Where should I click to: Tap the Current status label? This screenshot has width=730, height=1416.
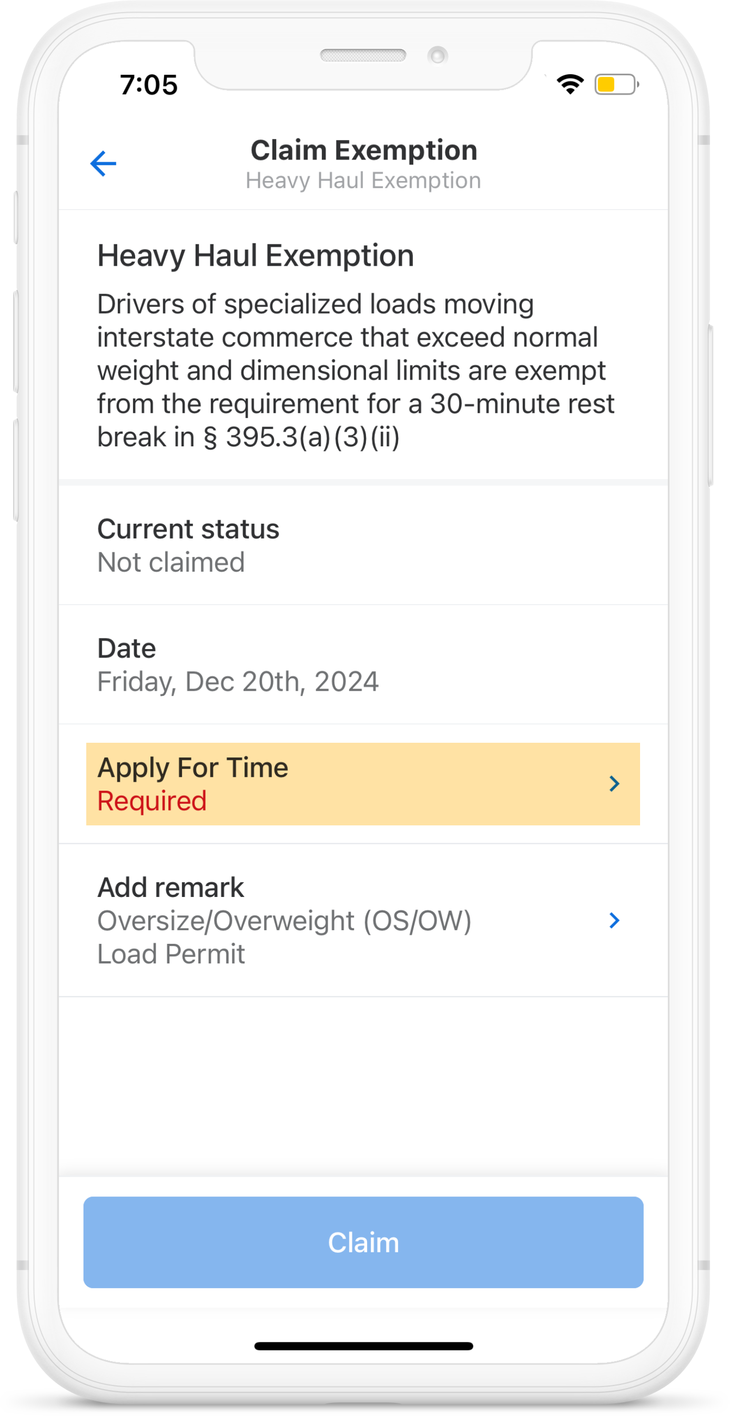[x=188, y=529]
